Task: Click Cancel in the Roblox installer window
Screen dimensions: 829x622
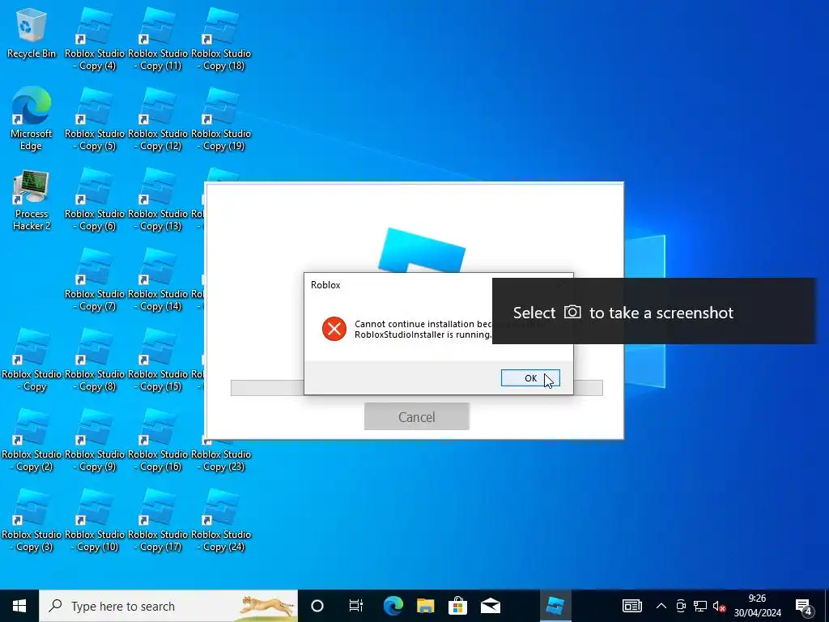Action: [417, 417]
